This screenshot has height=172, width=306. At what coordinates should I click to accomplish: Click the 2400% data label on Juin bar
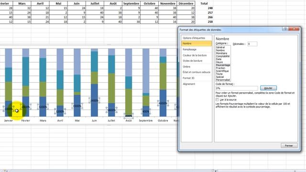(x=94, y=100)
